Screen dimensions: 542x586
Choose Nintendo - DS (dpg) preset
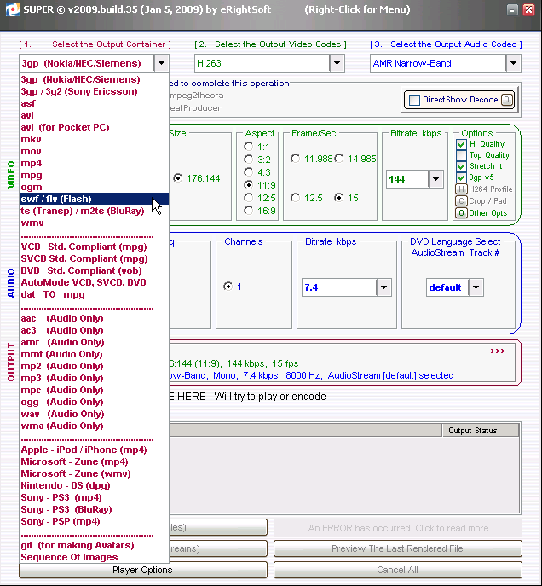coord(94,486)
